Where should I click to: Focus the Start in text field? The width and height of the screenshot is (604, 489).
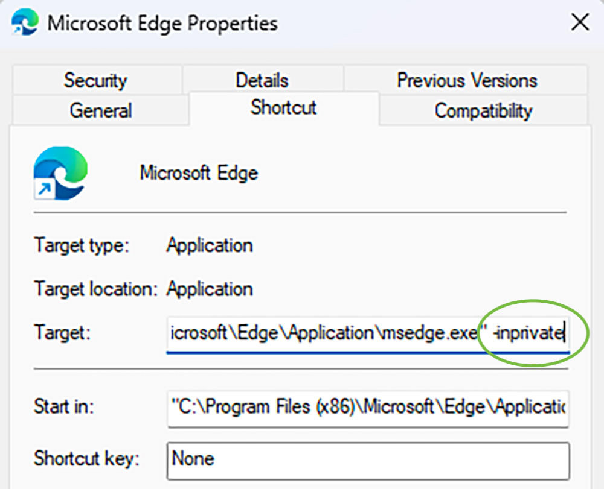click(368, 408)
